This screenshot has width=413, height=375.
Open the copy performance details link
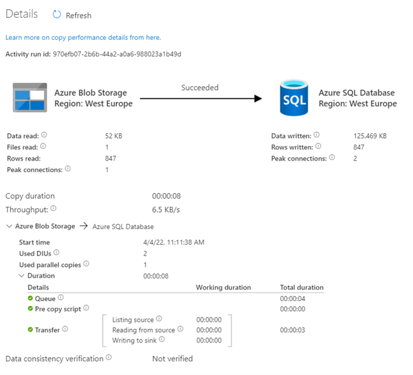83,38
